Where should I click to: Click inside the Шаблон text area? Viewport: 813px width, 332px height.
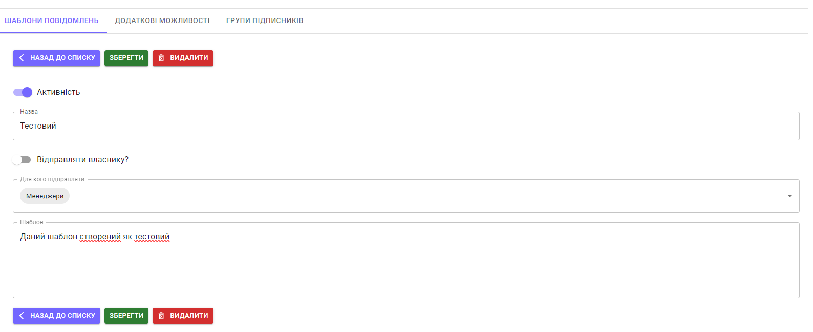[404, 266]
